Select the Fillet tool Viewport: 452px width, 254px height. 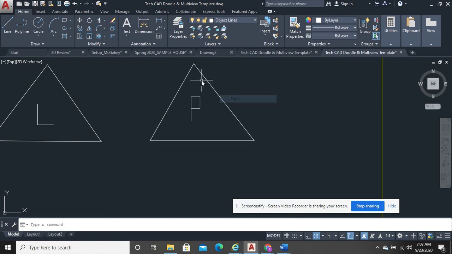(99, 28)
